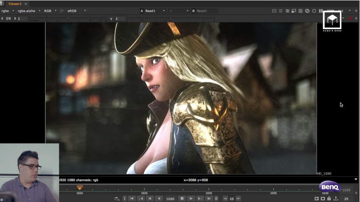Click the current frame field 1020
The width and height of the screenshot is (360, 202).
coord(170,199)
